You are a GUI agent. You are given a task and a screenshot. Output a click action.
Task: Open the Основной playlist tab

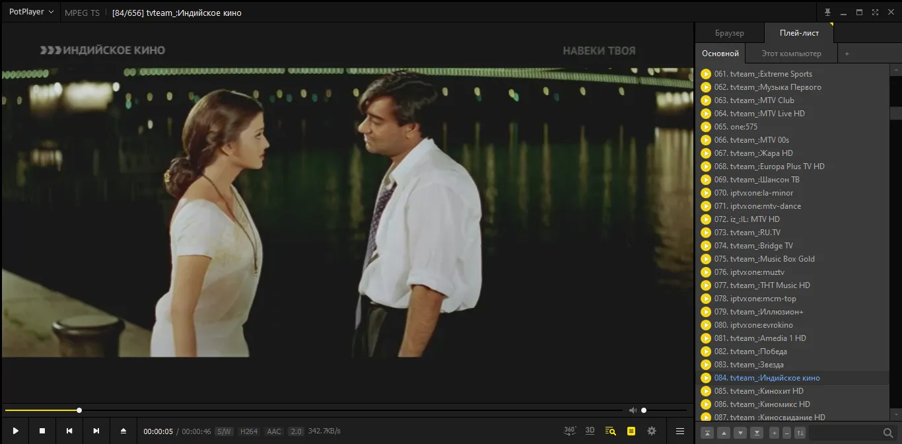pyautogui.click(x=720, y=54)
